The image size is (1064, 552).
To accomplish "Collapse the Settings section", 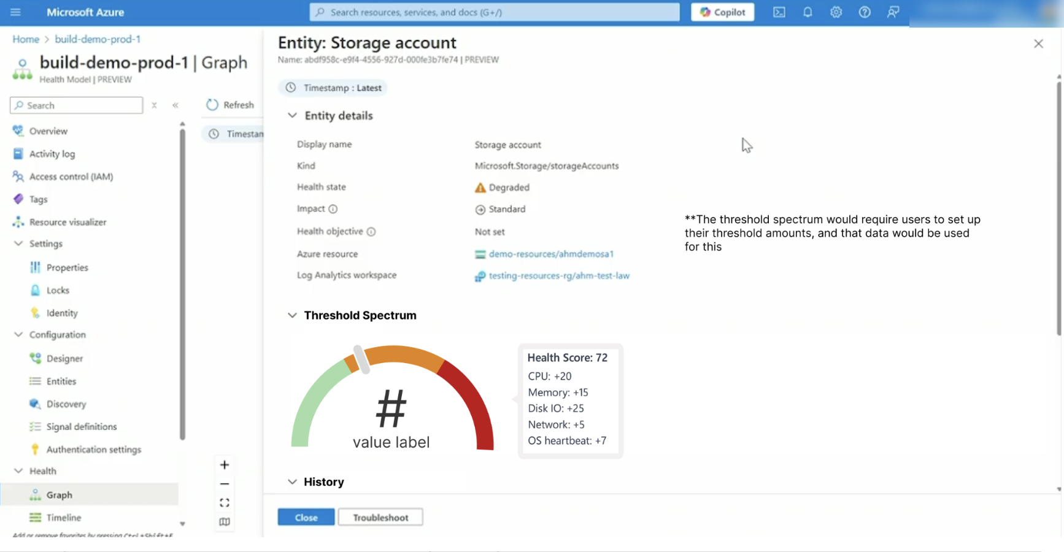I will (18, 243).
